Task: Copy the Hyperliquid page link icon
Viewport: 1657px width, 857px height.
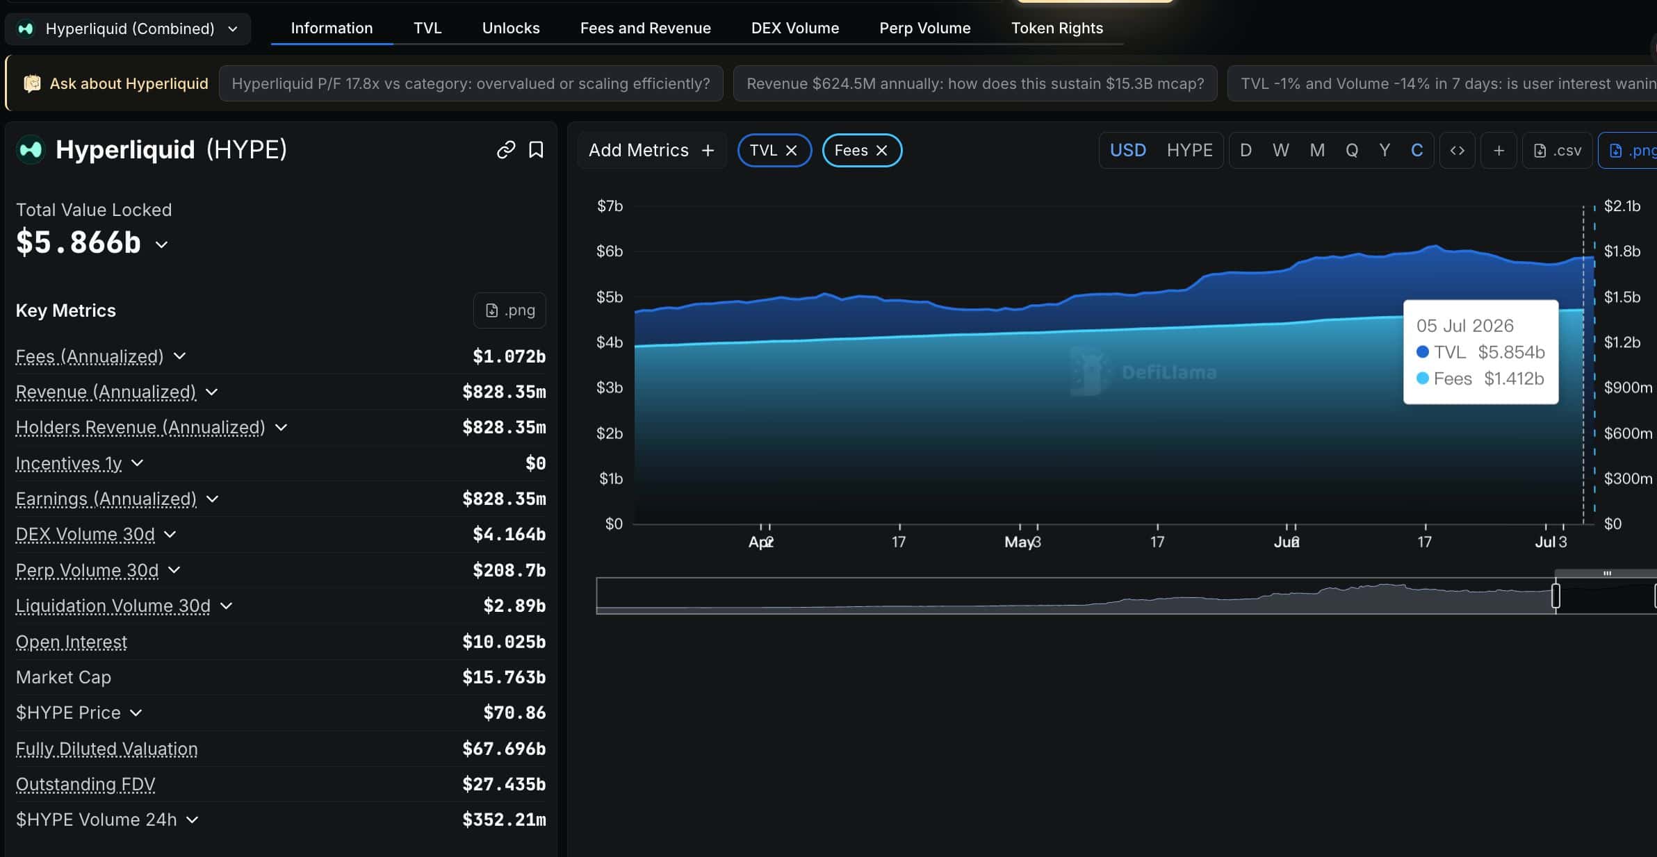Action: coord(506,150)
